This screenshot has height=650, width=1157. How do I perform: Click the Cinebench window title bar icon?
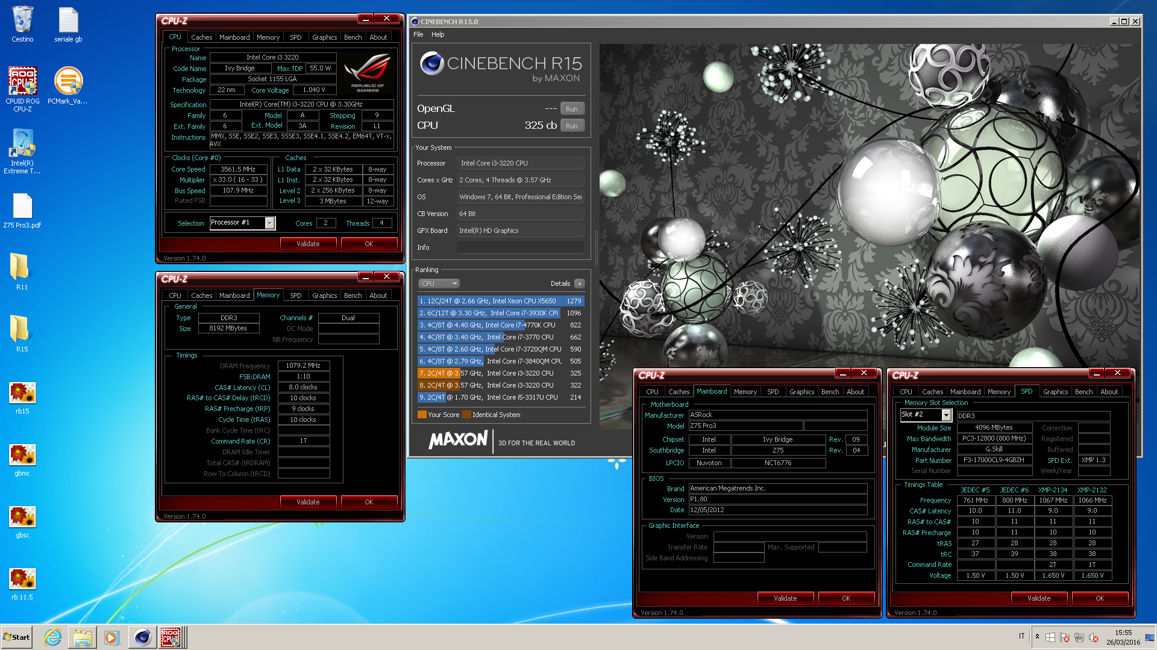pos(415,22)
